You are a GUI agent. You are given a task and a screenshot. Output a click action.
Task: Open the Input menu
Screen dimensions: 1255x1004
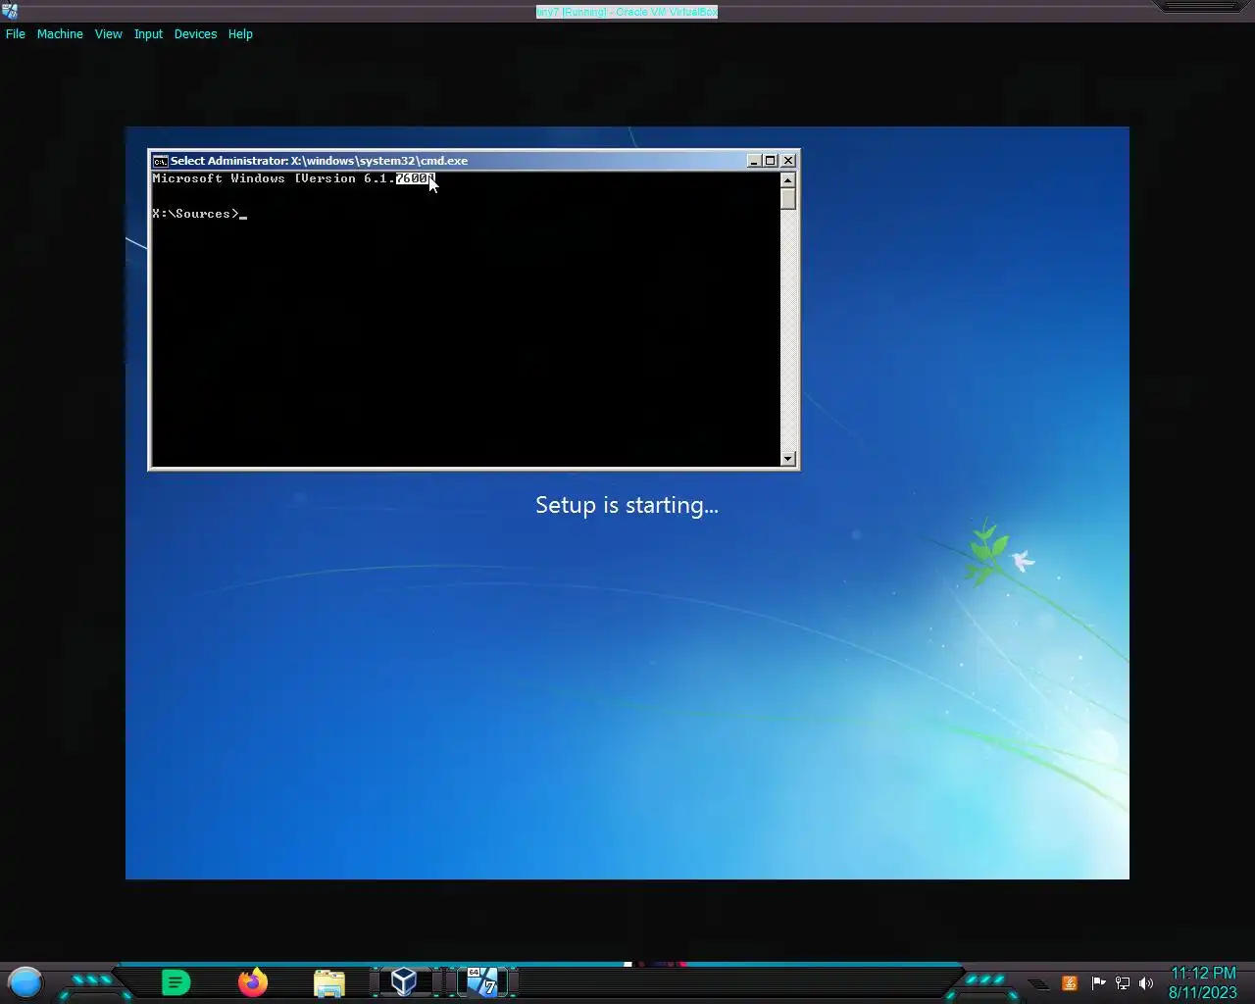click(148, 33)
